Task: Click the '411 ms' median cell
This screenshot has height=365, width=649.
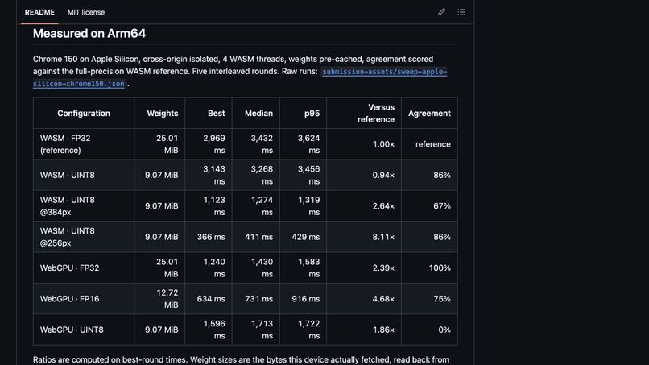Action: pos(256,237)
